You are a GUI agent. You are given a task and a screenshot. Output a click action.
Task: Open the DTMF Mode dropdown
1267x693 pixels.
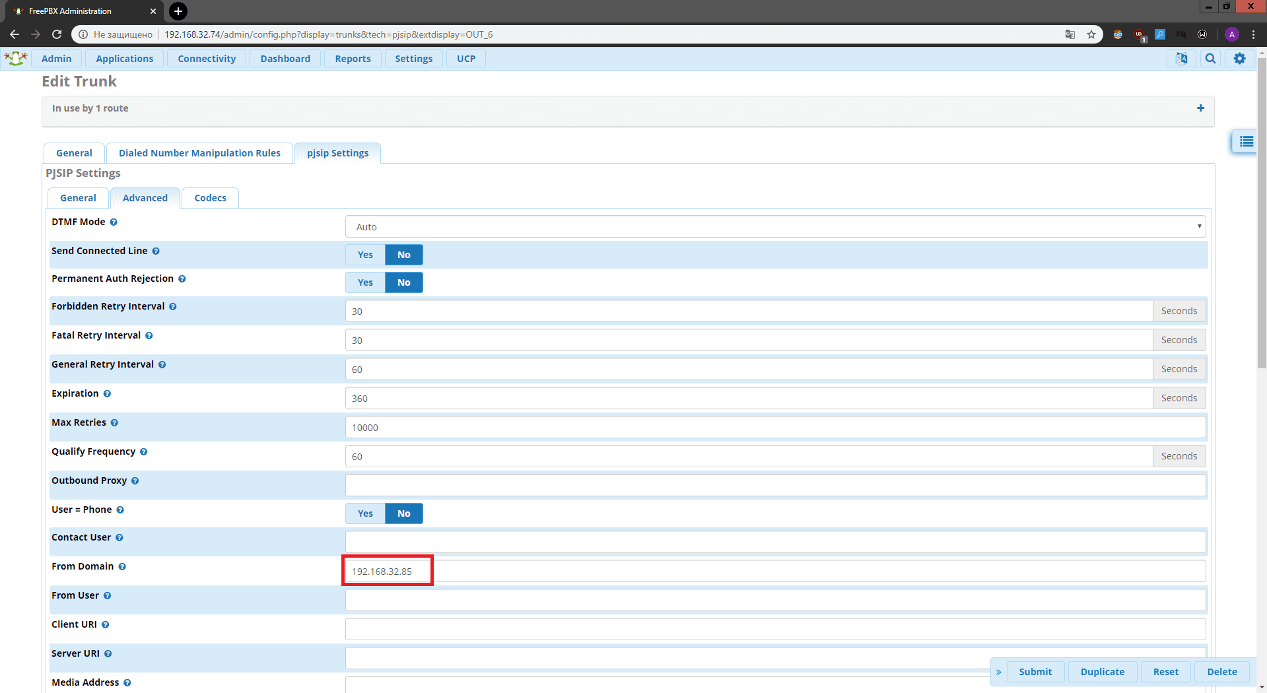coord(775,227)
